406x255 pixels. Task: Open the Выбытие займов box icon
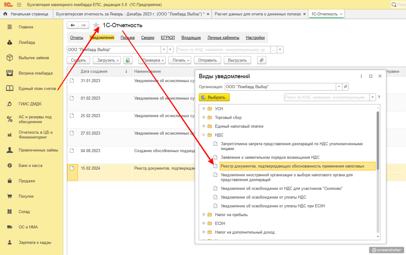(x=10, y=58)
